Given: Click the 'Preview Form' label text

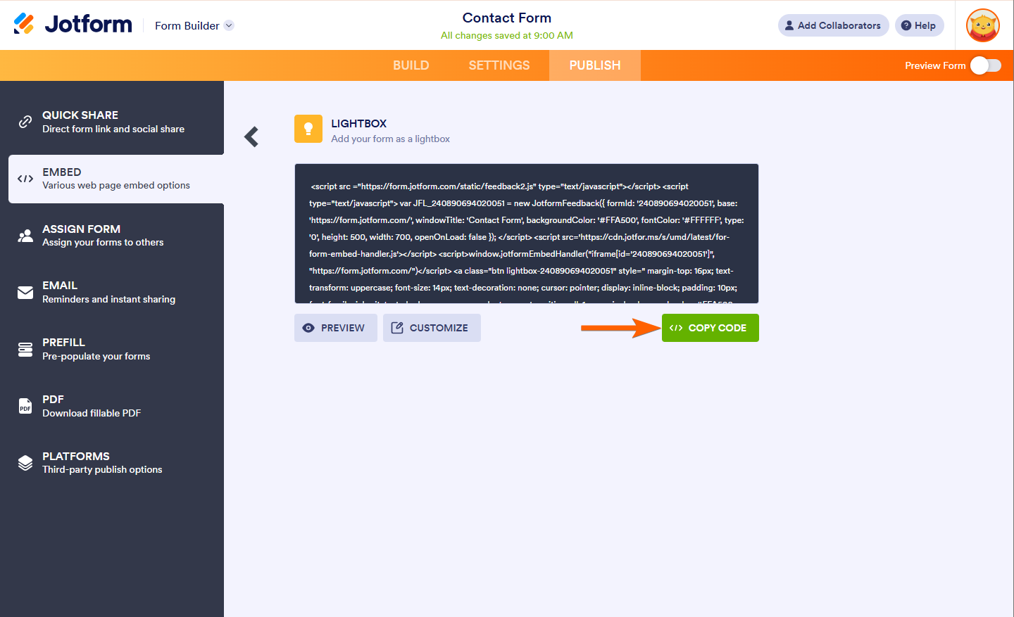Looking at the screenshot, I should 935,65.
